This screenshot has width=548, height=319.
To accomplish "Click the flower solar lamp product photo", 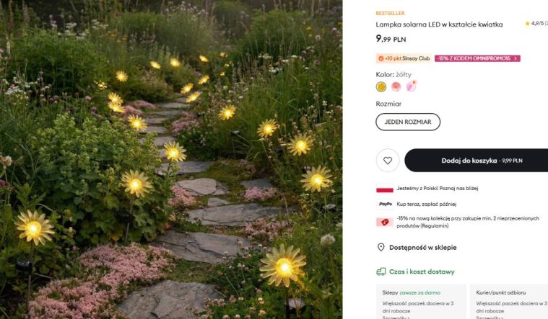I will (x=171, y=159).
